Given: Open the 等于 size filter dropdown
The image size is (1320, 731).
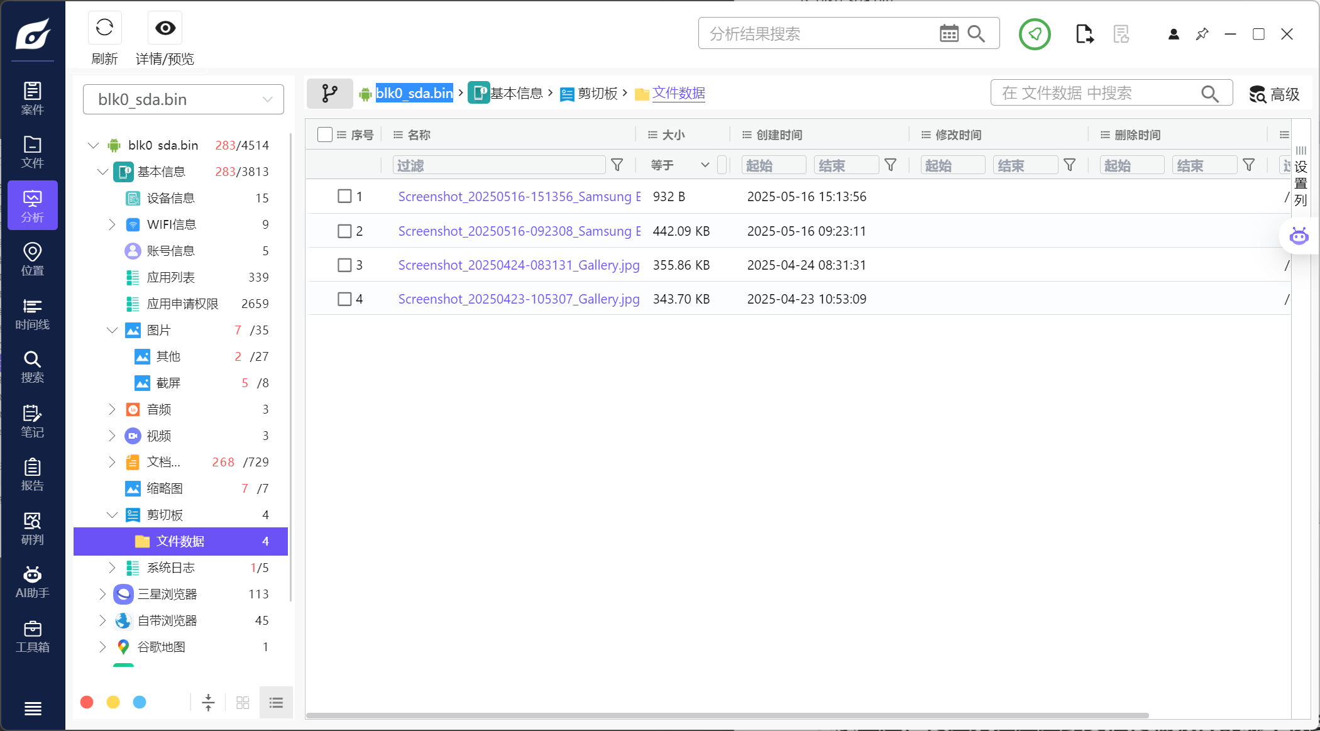Looking at the screenshot, I should pos(680,165).
